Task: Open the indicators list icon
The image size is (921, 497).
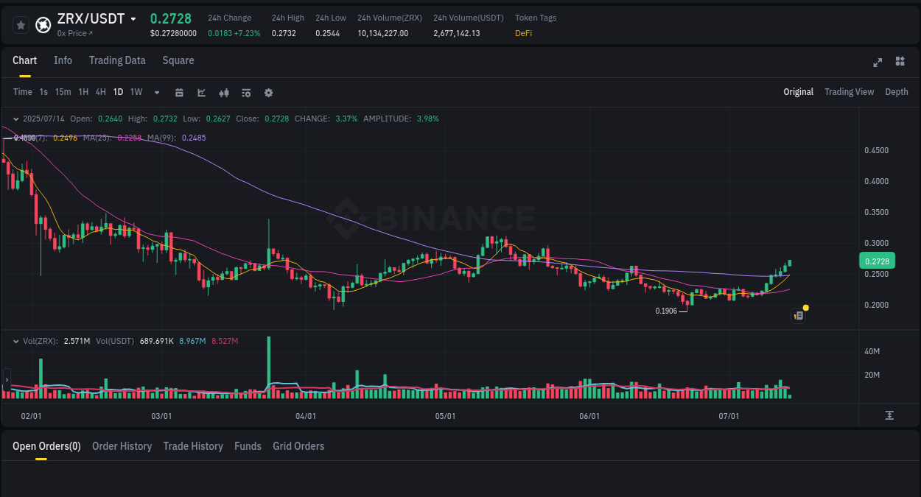Action: click(x=245, y=92)
